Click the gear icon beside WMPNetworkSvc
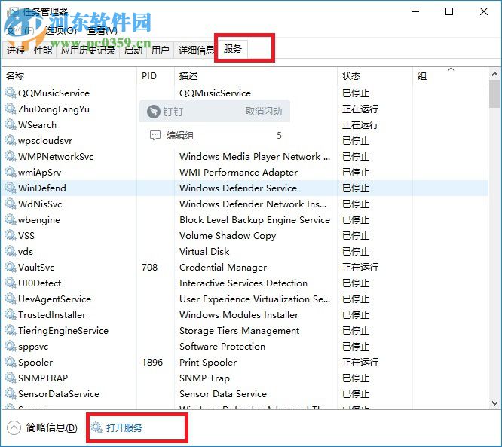502x447 pixels. coord(11,157)
